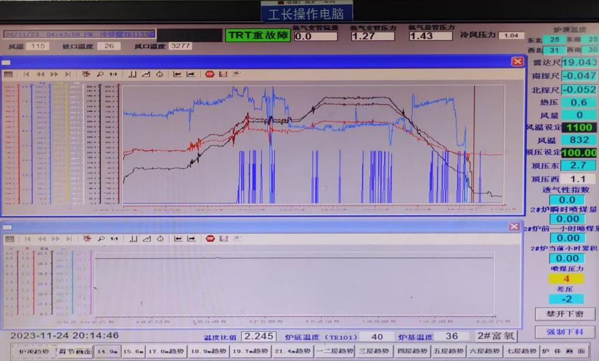Screen dimensions: 599x361
Task: Click the red stop icon in upper trend toolbar
Action: point(209,74)
